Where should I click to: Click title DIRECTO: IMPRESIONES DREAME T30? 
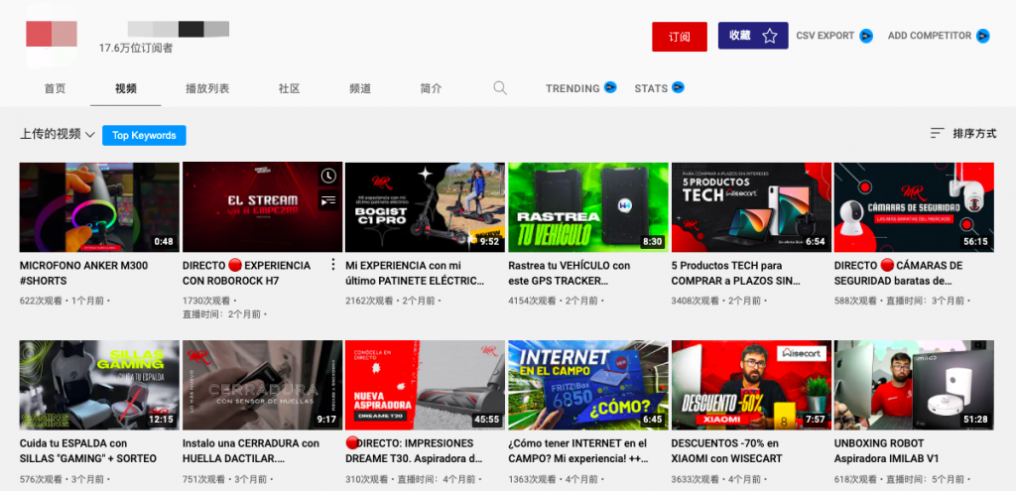(414, 451)
